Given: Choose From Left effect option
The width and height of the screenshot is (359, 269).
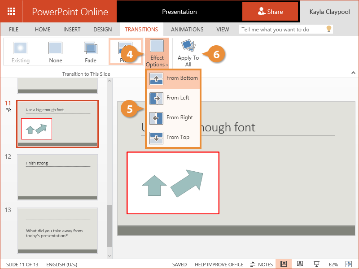Looking at the screenshot, I should point(173,98).
